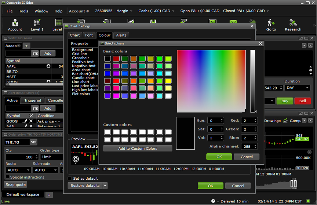317x205 pixels.
Task: Increase the Alpha channel value with stepper
Action: pyautogui.click(x=255, y=145)
